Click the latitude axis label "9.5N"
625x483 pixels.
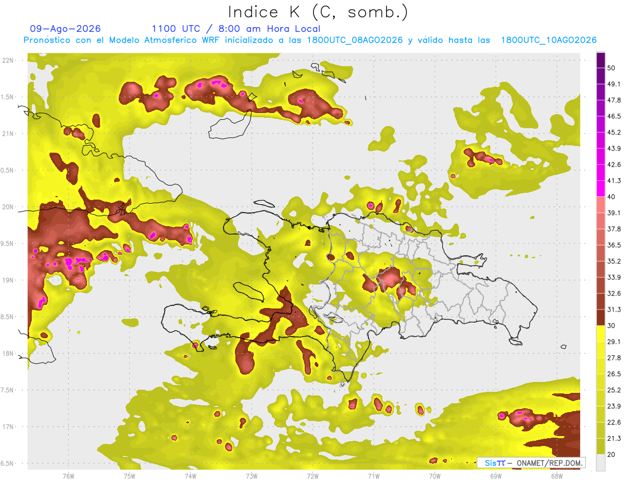click(x=8, y=243)
